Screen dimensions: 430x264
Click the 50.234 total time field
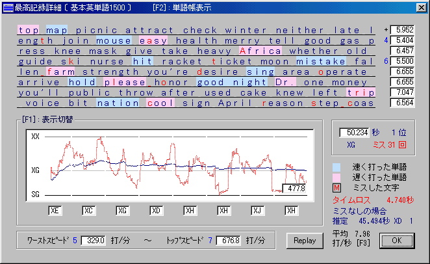click(354, 133)
